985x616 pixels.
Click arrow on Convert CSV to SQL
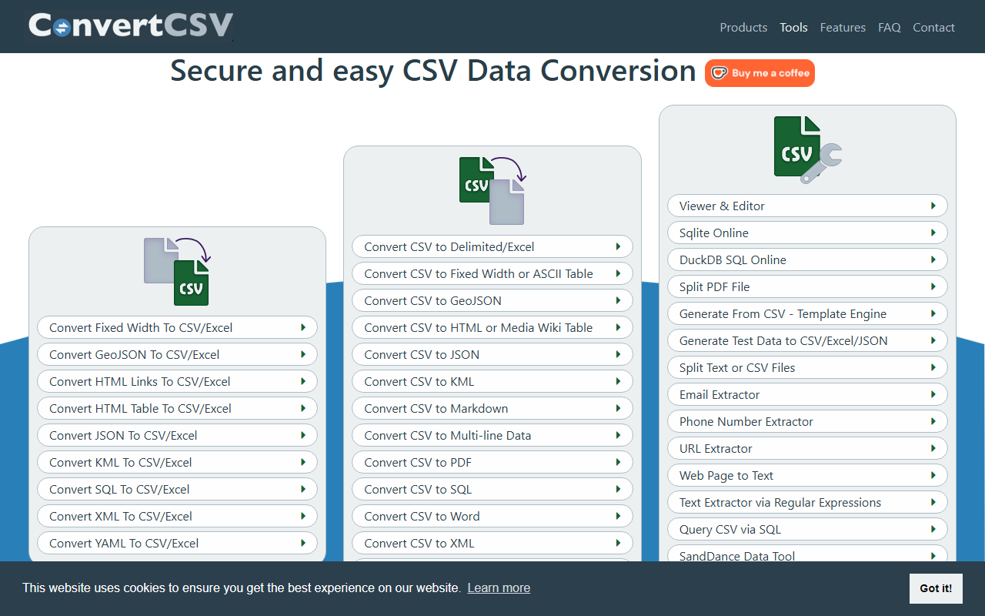click(x=618, y=489)
